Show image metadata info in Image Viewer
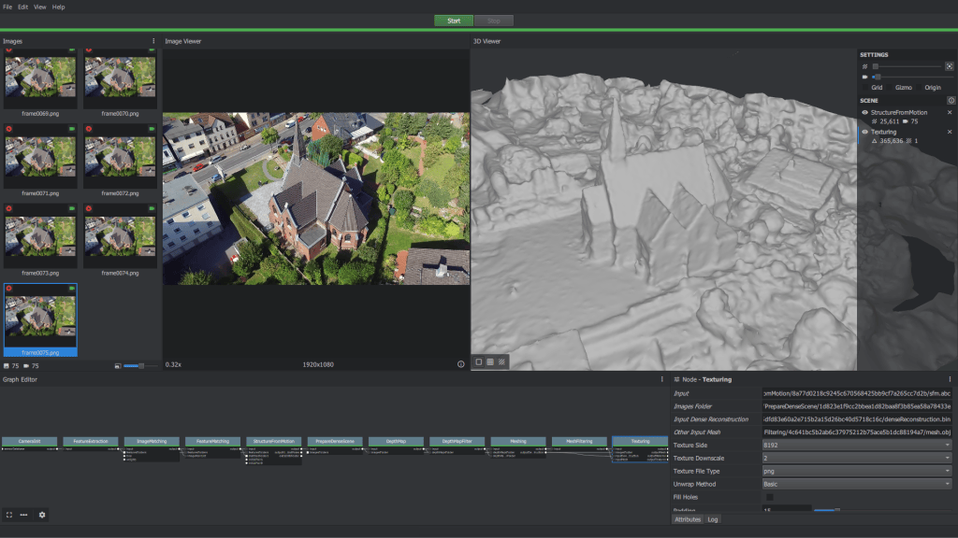Image resolution: width=958 pixels, height=538 pixels. pos(460,364)
